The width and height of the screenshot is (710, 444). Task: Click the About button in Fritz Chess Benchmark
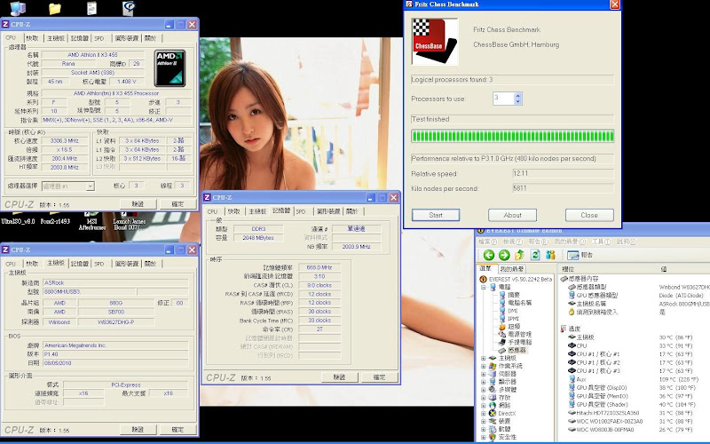pyautogui.click(x=513, y=215)
